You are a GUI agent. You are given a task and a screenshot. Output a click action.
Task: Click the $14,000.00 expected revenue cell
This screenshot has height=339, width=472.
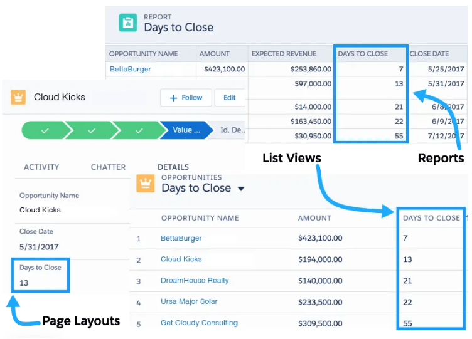coord(313,107)
